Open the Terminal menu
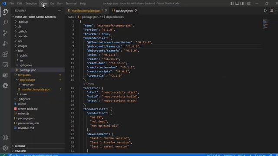The height and width of the screenshot is (156, 278). [71, 3]
